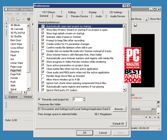Click the timeline zoom in plus icon
Viewport: 167px width, 140px height.
coord(150,117)
